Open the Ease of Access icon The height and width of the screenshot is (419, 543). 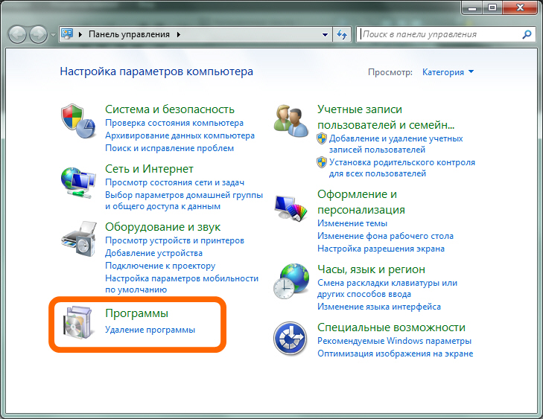pyautogui.click(x=290, y=339)
